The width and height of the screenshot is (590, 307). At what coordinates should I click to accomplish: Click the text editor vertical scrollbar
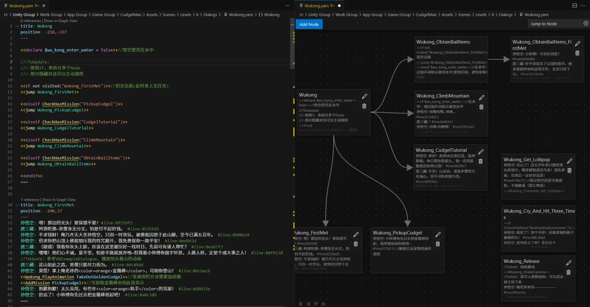coord(292,43)
